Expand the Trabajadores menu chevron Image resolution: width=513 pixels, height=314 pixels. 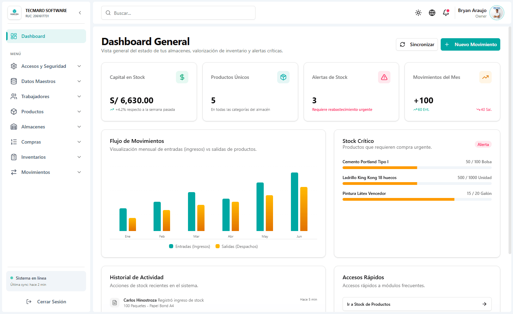coord(79,96)
